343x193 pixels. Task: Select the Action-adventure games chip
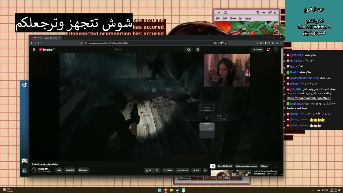tap(246, 166)
